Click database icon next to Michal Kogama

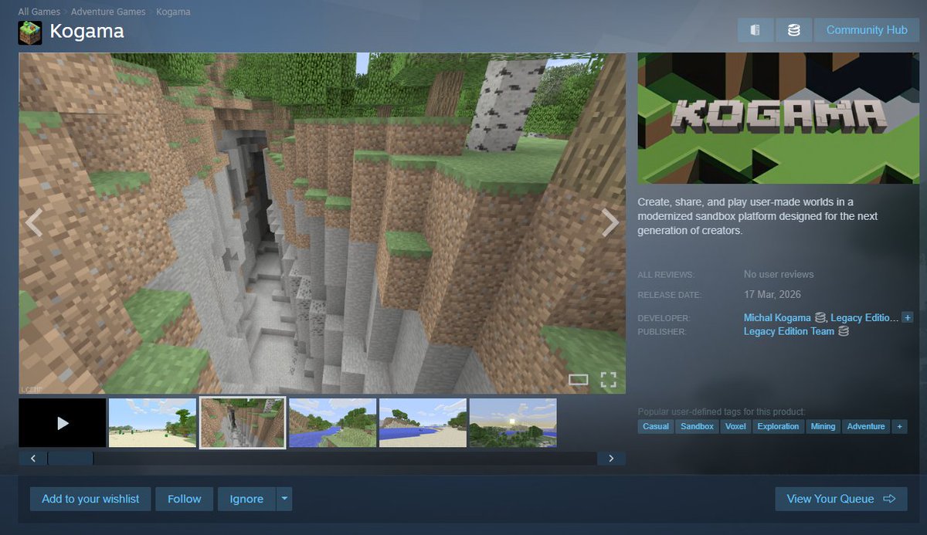click(820, 318)
